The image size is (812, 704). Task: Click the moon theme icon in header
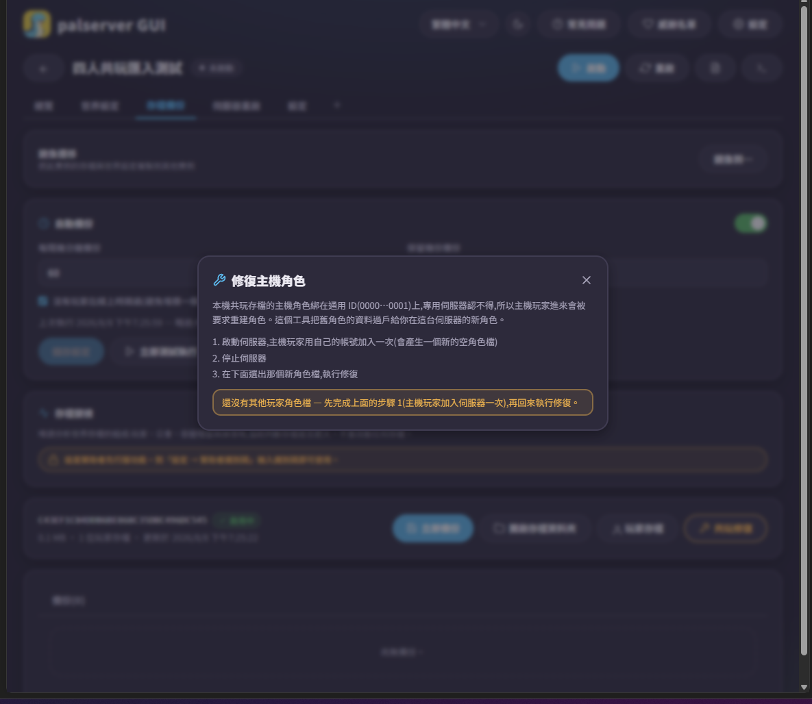(x=518, y=25)
